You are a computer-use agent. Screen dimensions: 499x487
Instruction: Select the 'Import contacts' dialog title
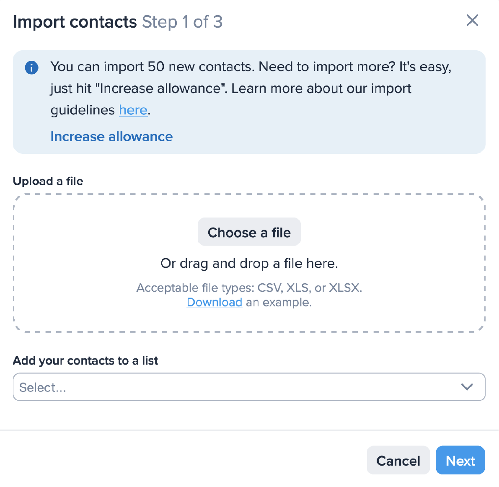tap(75, 22)
